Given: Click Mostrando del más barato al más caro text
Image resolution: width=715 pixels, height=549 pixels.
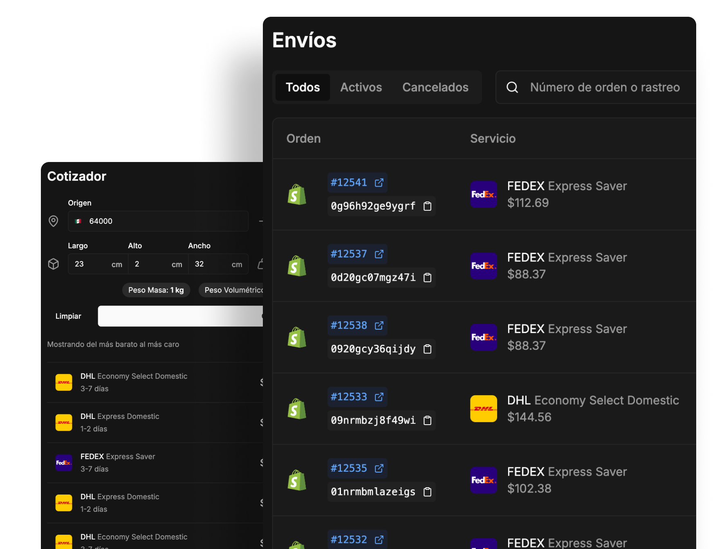Looking at the screenshot, I should point(113,344).
